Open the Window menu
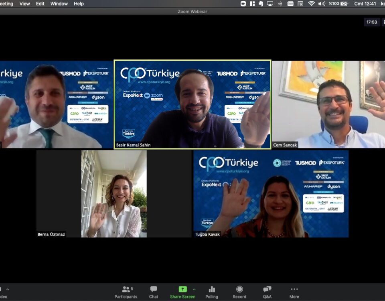The height and width of the screenshot is (301, 385). coord(59,4)
